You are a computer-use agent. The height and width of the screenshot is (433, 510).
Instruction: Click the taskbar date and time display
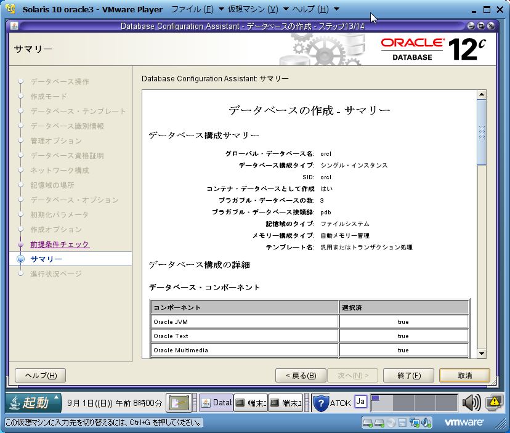click(x=115, y=403)
